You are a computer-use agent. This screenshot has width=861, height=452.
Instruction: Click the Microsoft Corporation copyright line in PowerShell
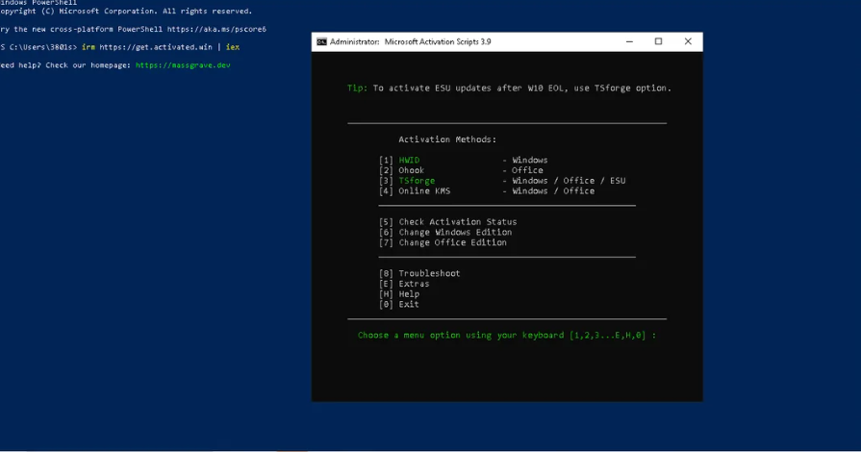tap(126, 11)
